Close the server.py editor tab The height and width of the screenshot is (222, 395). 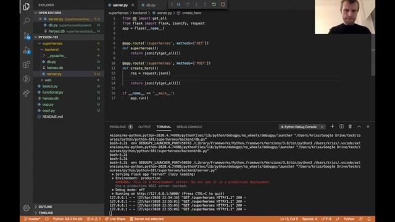(133, 5)
